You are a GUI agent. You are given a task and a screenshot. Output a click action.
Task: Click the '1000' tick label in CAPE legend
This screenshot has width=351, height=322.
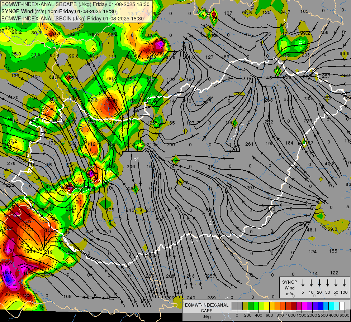[290, 315]
